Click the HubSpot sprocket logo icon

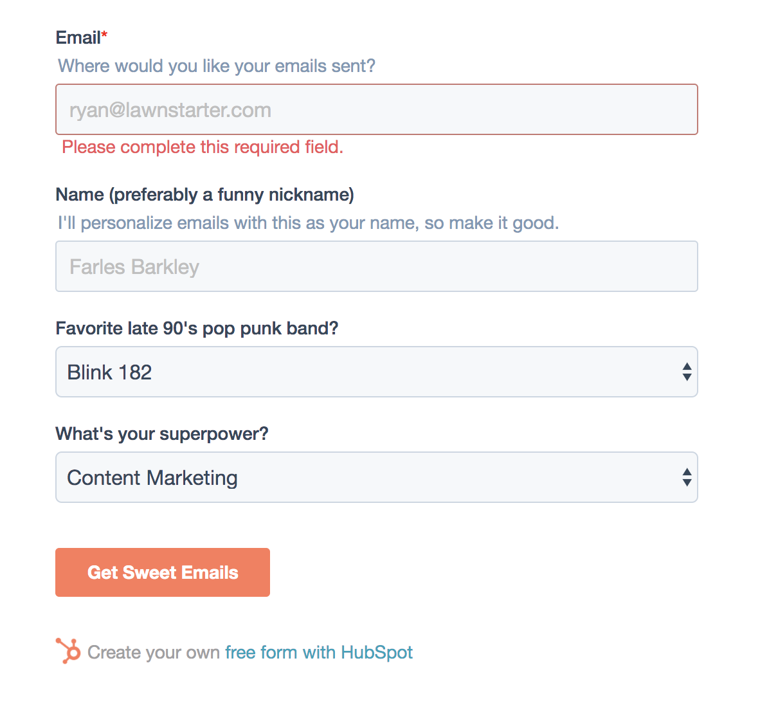[68, 651]
